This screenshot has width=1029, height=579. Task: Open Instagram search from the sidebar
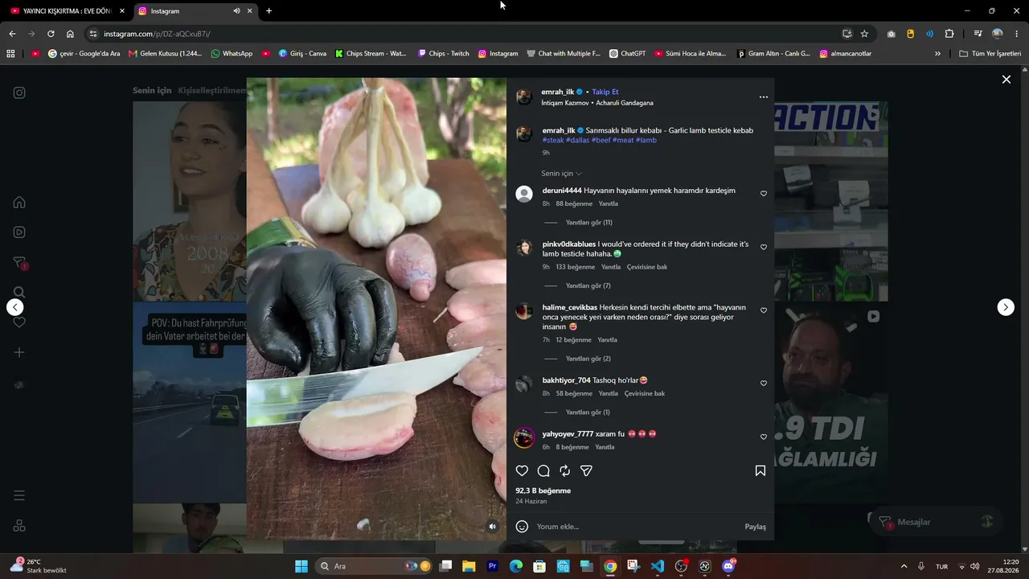point(19,293)
